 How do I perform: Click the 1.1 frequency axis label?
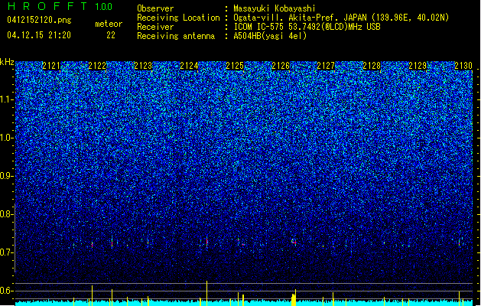click(7, 99)
